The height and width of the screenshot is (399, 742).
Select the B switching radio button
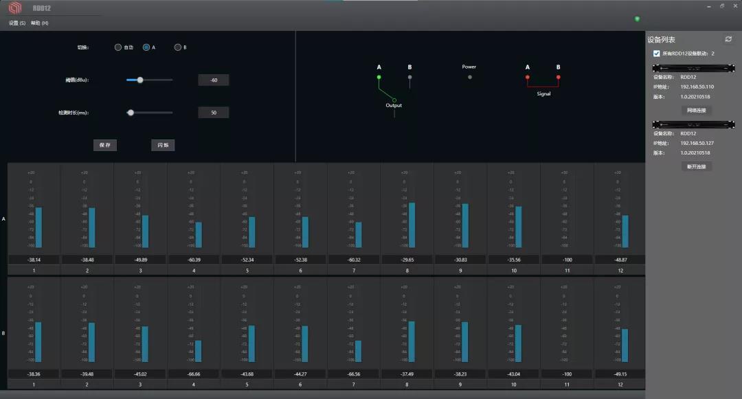point(177,47)
